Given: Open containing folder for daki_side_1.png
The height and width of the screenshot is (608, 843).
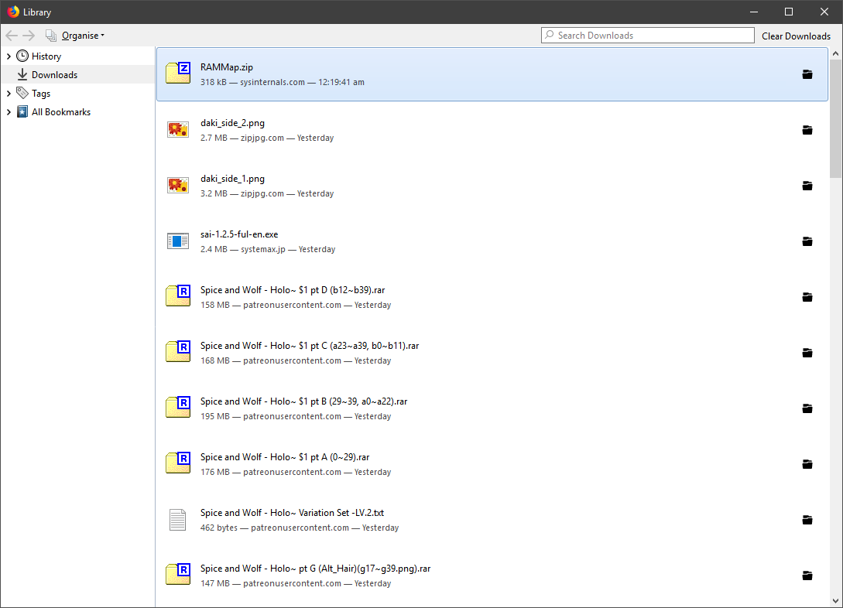Looking at the screenshot, I should coord(807,186).
